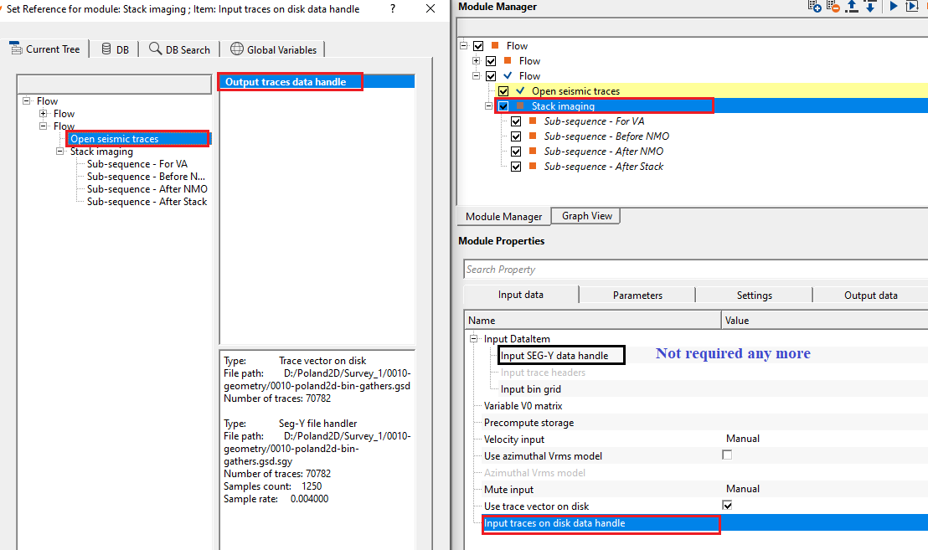The width and height of the screenshot is (928, 550).
Task: Run the flow with play icon
Action: (894, 7)
